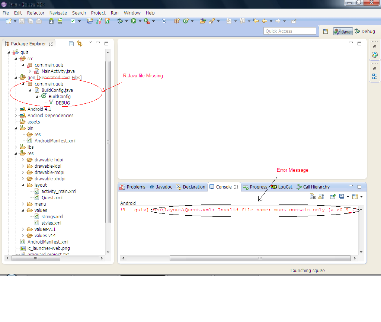This screenshot has width=381, height=322.
Task: Switch to the Java perspective button
Action: (343, 31)
